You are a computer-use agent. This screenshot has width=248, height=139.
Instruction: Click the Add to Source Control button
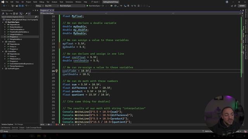(208, 131)
